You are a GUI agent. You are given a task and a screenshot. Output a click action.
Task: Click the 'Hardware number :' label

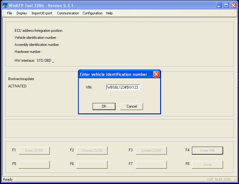[28, 52]
